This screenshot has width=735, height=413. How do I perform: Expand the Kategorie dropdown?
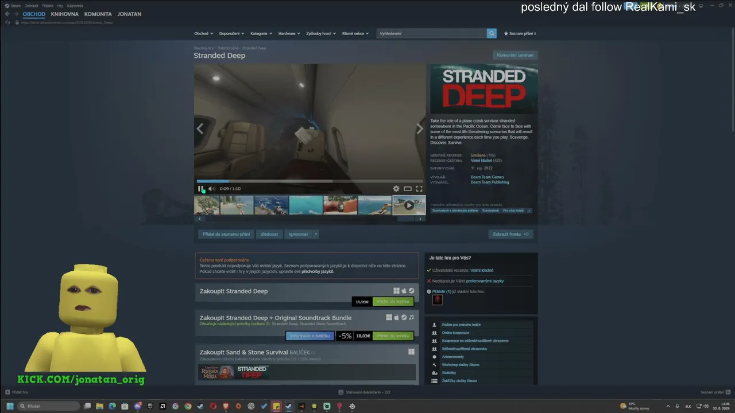[x=261, y=33]
